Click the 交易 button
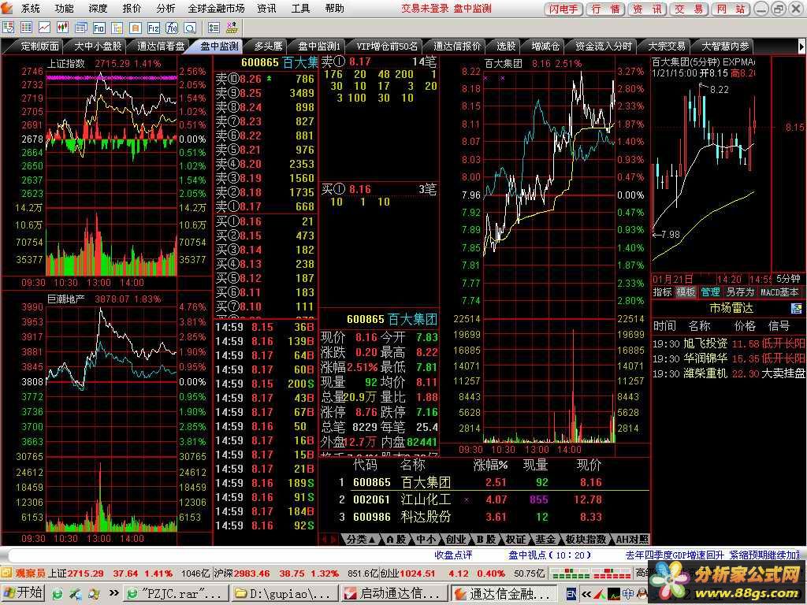The image size is (807, 605). (x=689, y=9)
